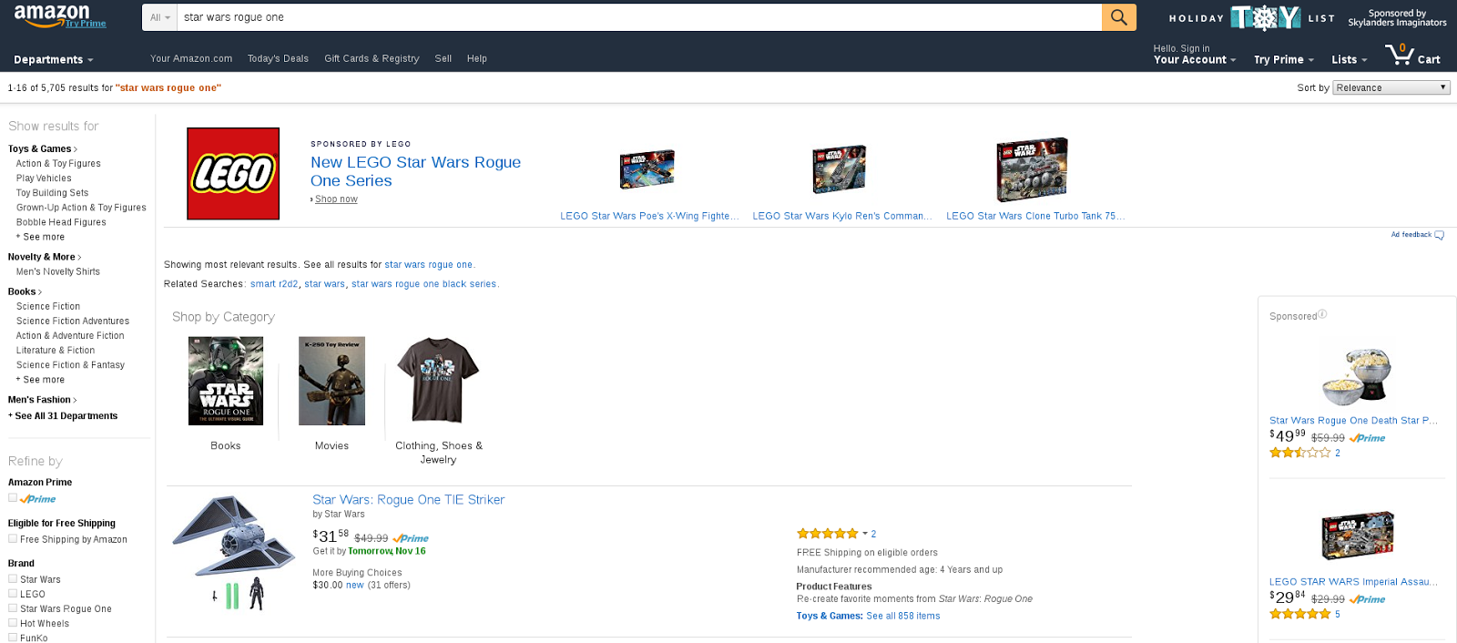Click 'star wars rogue one black series' search
Screen dimensions: 1457x643
[x=423, y=284]
